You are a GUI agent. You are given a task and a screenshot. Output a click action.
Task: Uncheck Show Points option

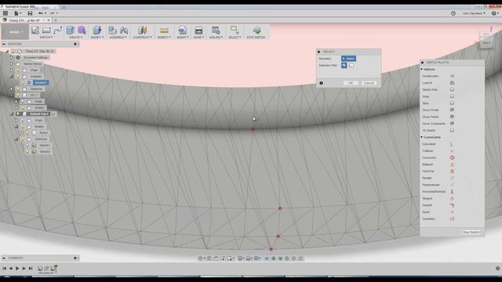pyautogui.click(x=452, y=117)
